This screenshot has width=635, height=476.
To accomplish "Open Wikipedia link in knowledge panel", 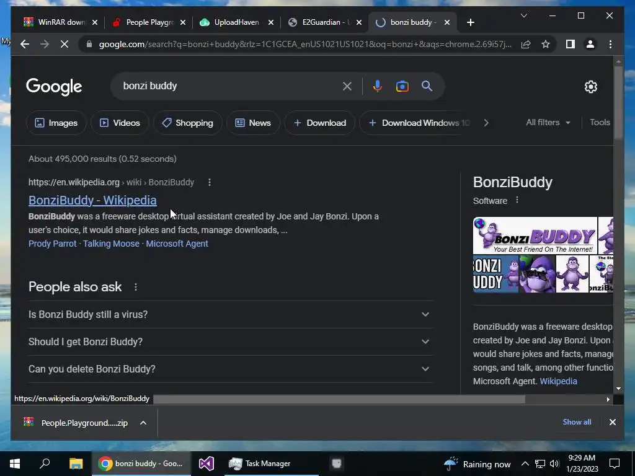I will 559,381.
